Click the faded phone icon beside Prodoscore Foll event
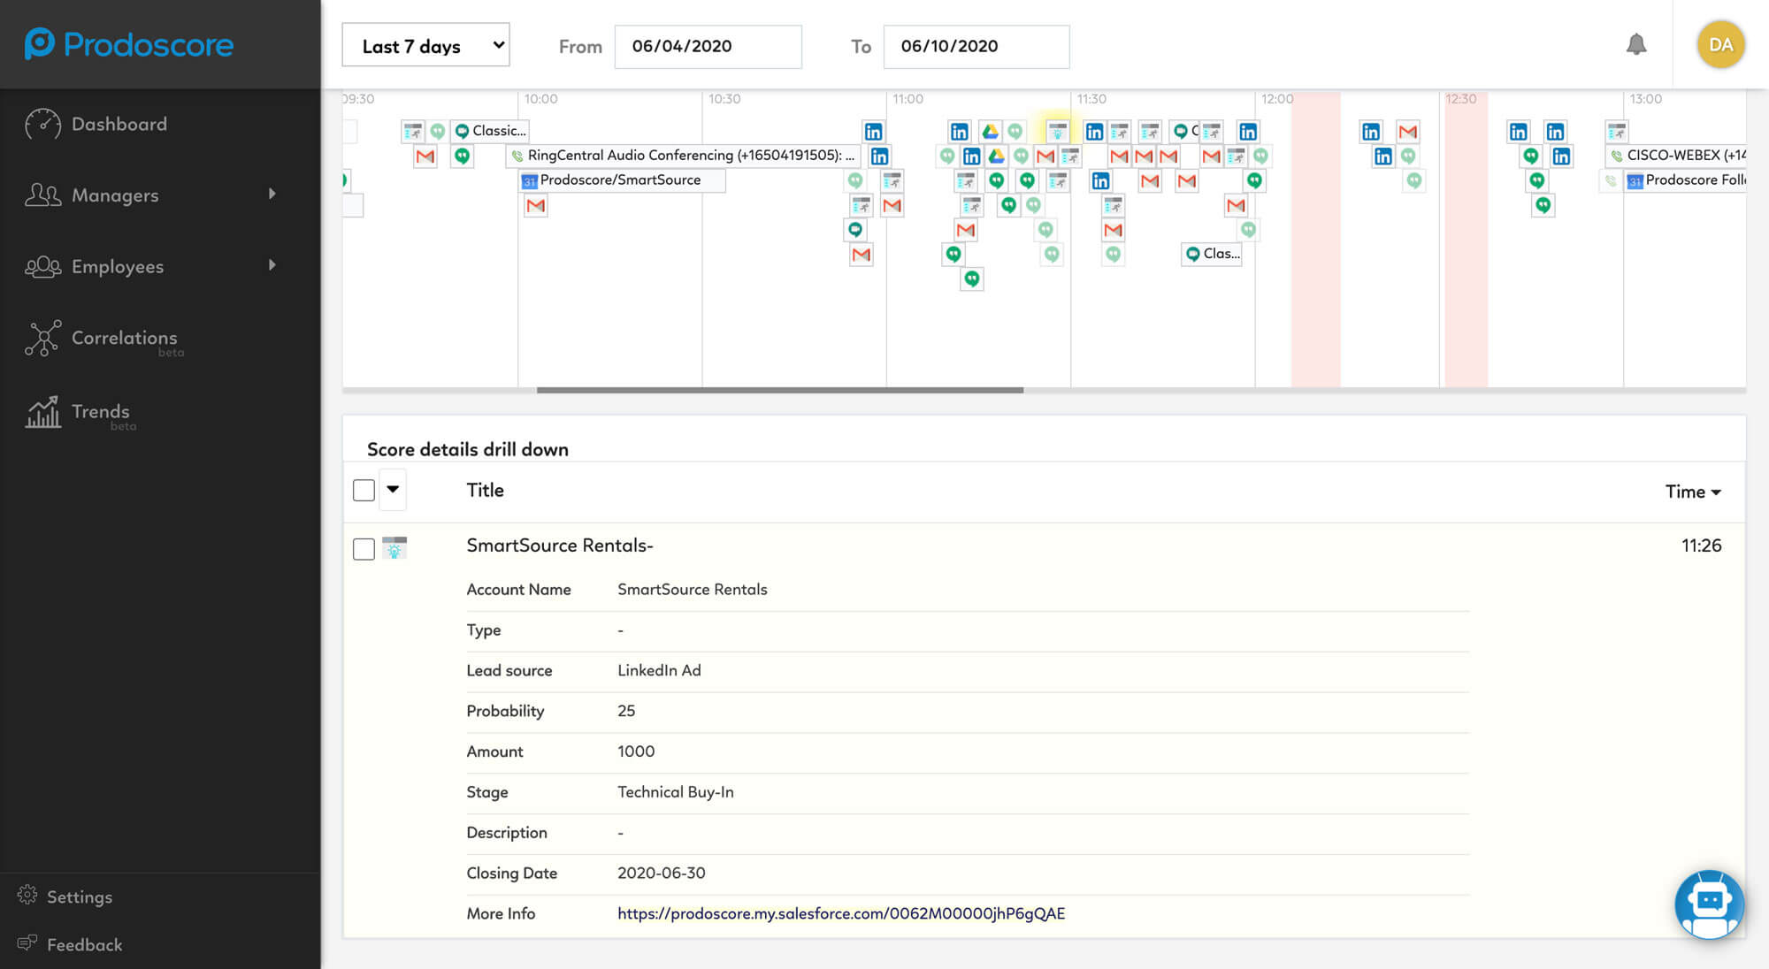The width and height of the screenshot is (1769, 969). click(x=1610, y=180)
